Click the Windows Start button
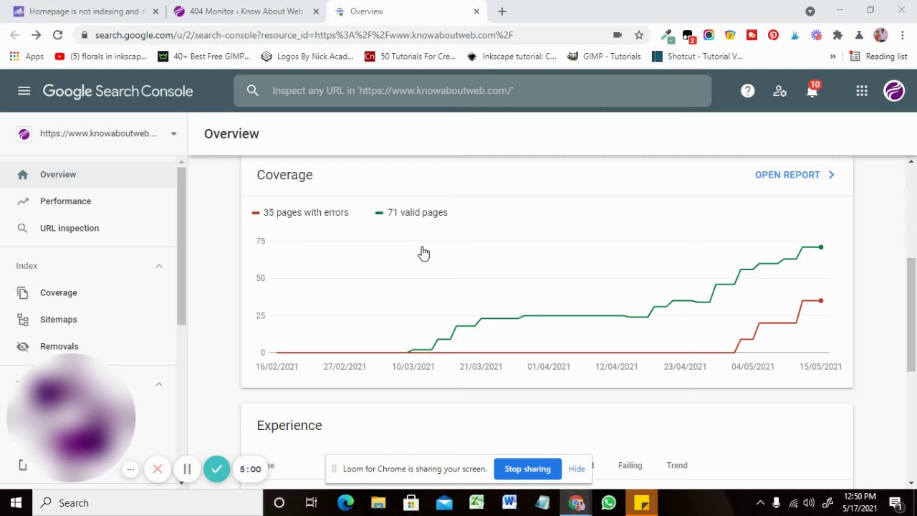 tap(16, 502)
